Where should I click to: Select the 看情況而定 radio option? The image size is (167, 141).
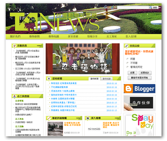(x=127, y=67)
